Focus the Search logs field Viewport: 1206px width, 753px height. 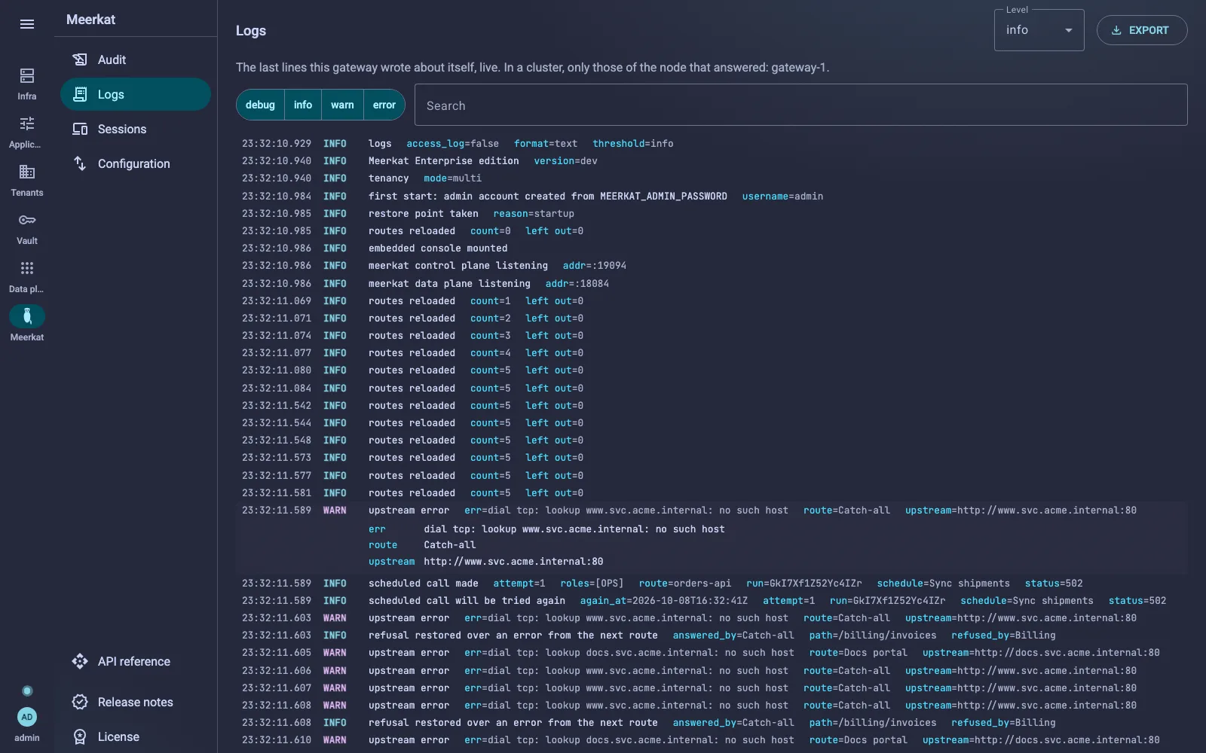(801, 105)
